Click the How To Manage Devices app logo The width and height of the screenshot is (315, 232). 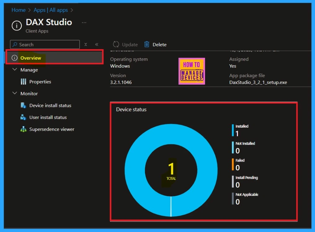click(192, 71)
